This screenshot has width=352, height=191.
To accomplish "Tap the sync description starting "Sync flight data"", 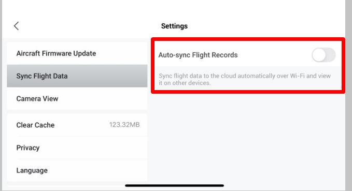I will pyautogui.click(x=245, y=79).
